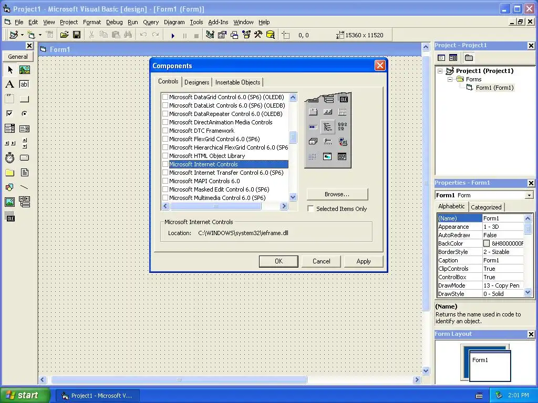The height and width of the screenshot is (403, 538).
Task: Open the Properties Window toolbar icon
Action: tap(222, 35)
